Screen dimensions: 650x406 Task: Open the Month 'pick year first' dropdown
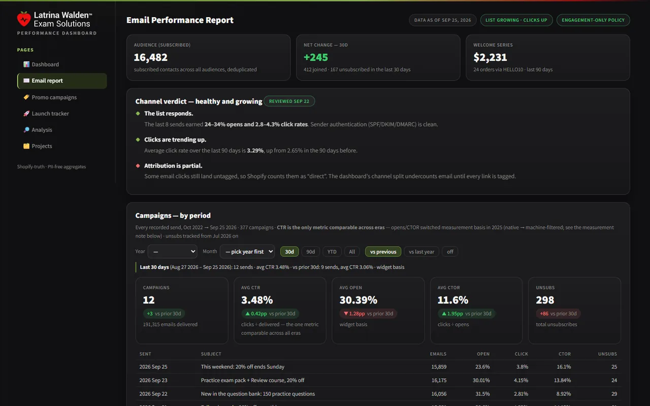pyautogui.click(x=247, y=251)
